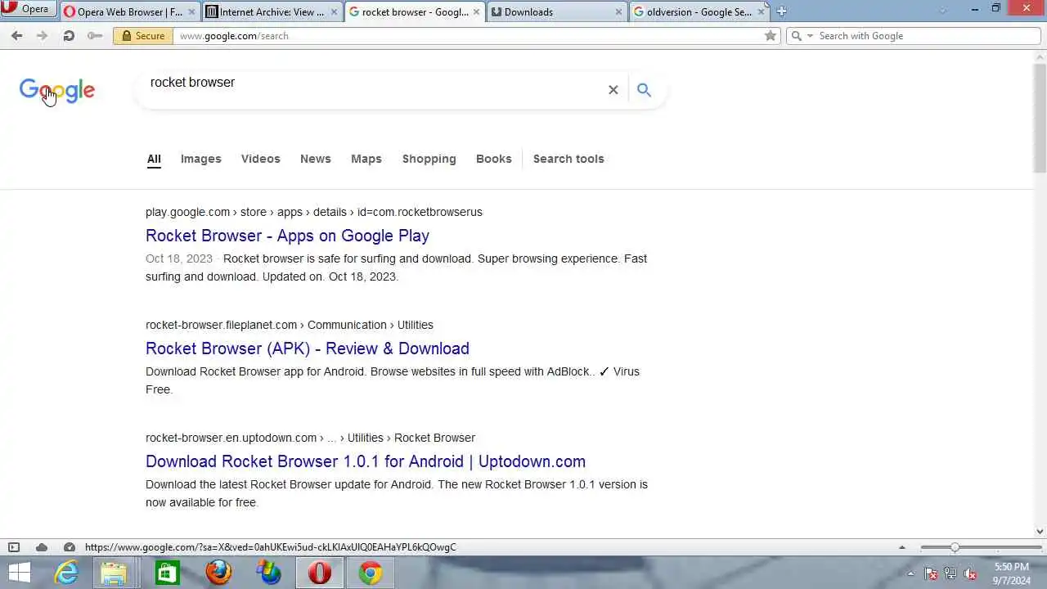This screenshot has height=589, width=1047.
Task: Adjust the page zoom slider handle
Action: click(x=955, y=547)
